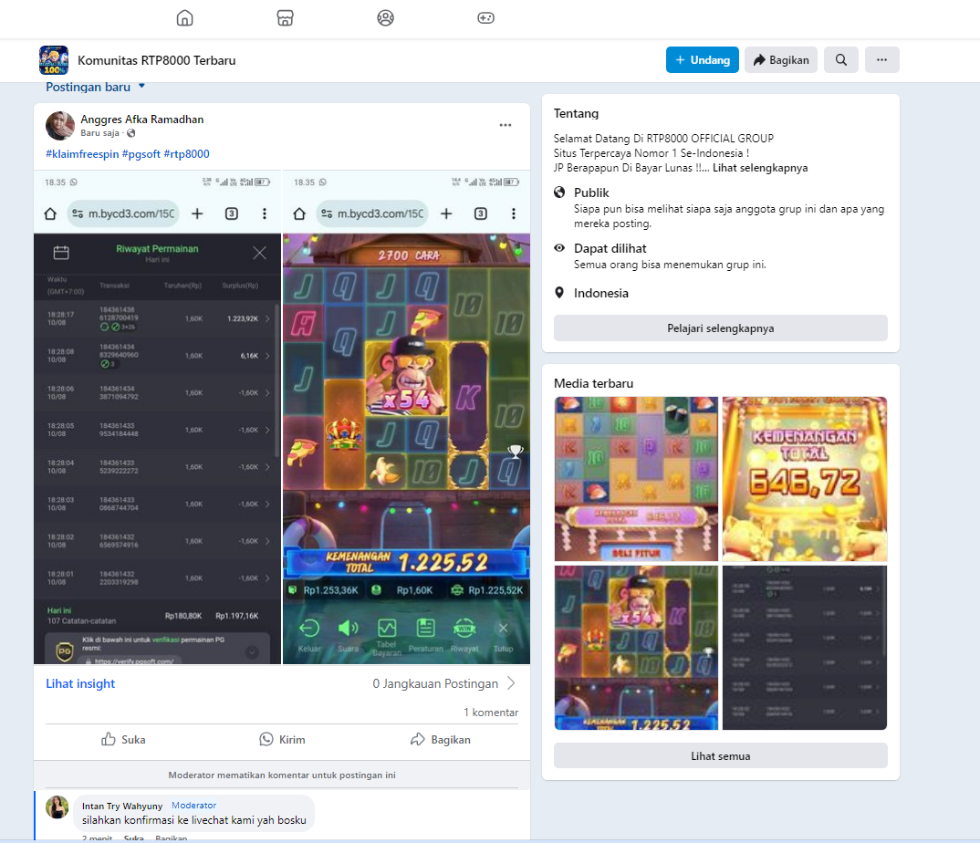
Task: Open the #rtp8000 hashtag
Action: point(186,153)
